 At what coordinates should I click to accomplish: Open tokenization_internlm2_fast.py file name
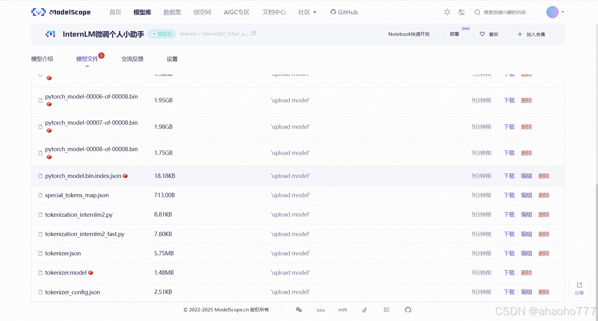click(85, 234)
